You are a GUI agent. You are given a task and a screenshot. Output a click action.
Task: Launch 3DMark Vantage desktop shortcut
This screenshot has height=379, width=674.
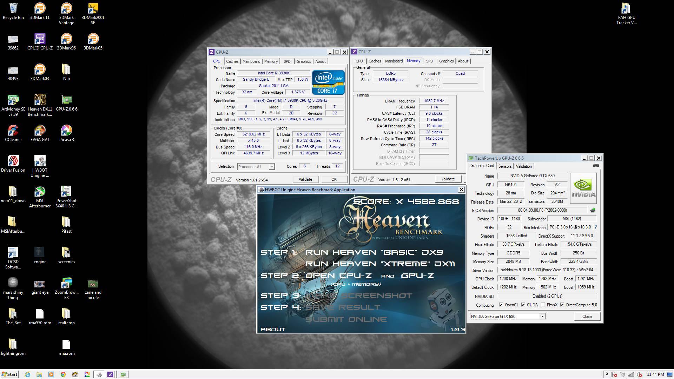click(66, 13)
